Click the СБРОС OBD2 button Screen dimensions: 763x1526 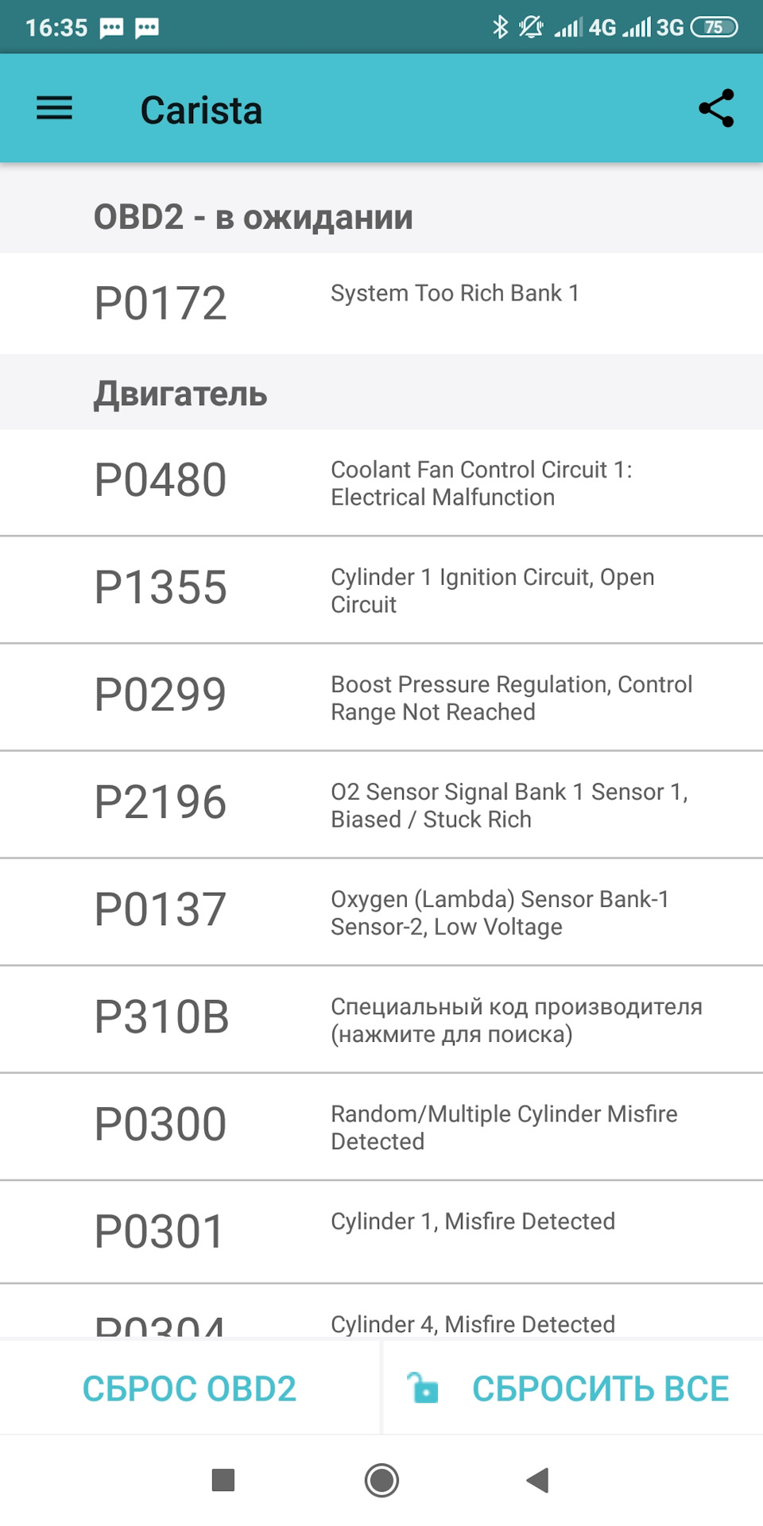[x=190, y=1388]
